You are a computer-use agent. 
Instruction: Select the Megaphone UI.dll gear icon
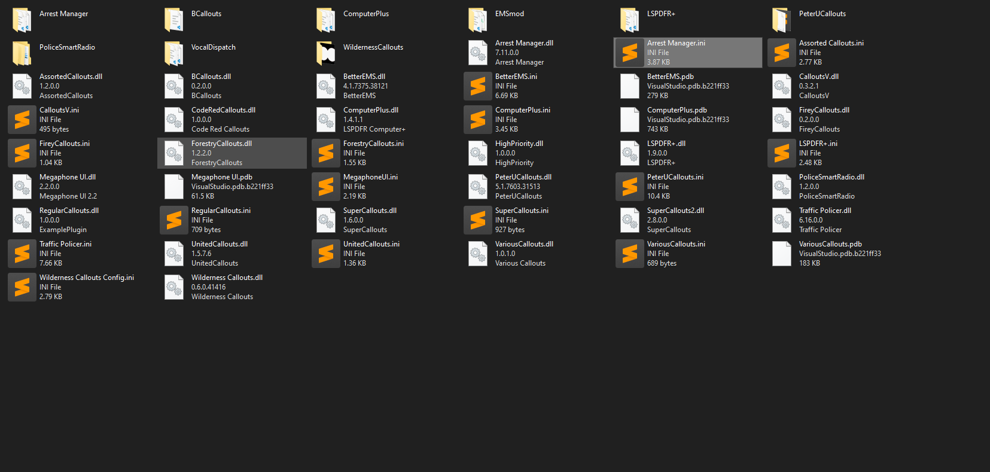point(22,187)
